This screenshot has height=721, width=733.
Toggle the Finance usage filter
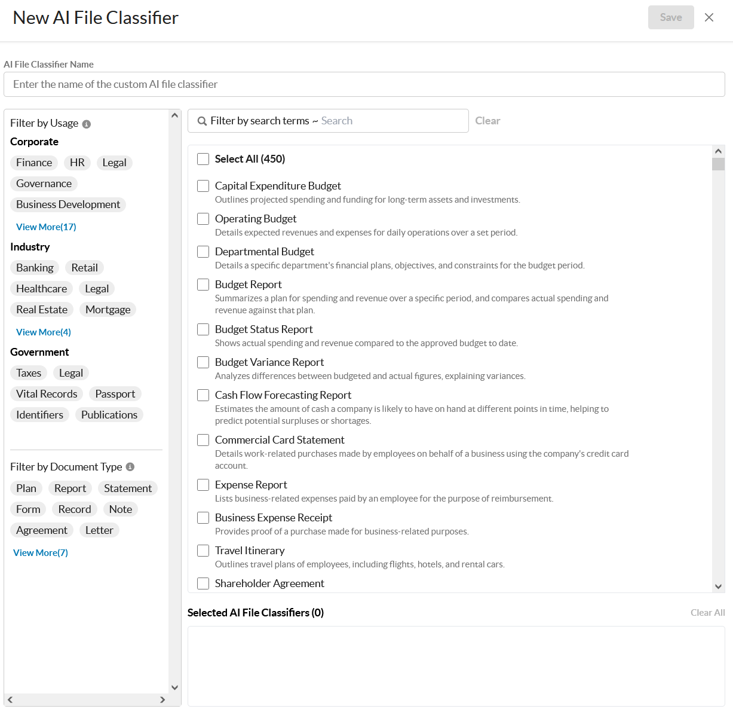[33, 163]
